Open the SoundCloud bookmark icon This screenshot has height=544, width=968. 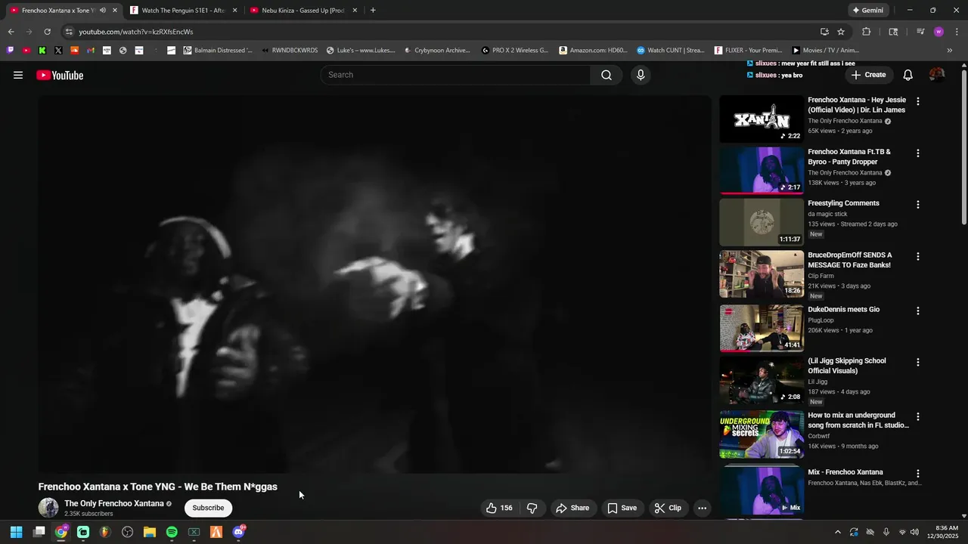[75, 51]
